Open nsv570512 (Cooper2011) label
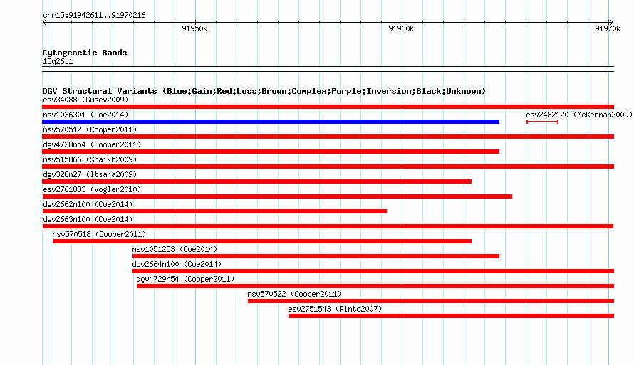Viewport: 634px width, 365px height. [x=90, y=129]
